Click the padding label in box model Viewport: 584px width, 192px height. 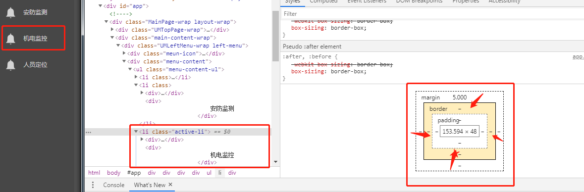(448, 120)
